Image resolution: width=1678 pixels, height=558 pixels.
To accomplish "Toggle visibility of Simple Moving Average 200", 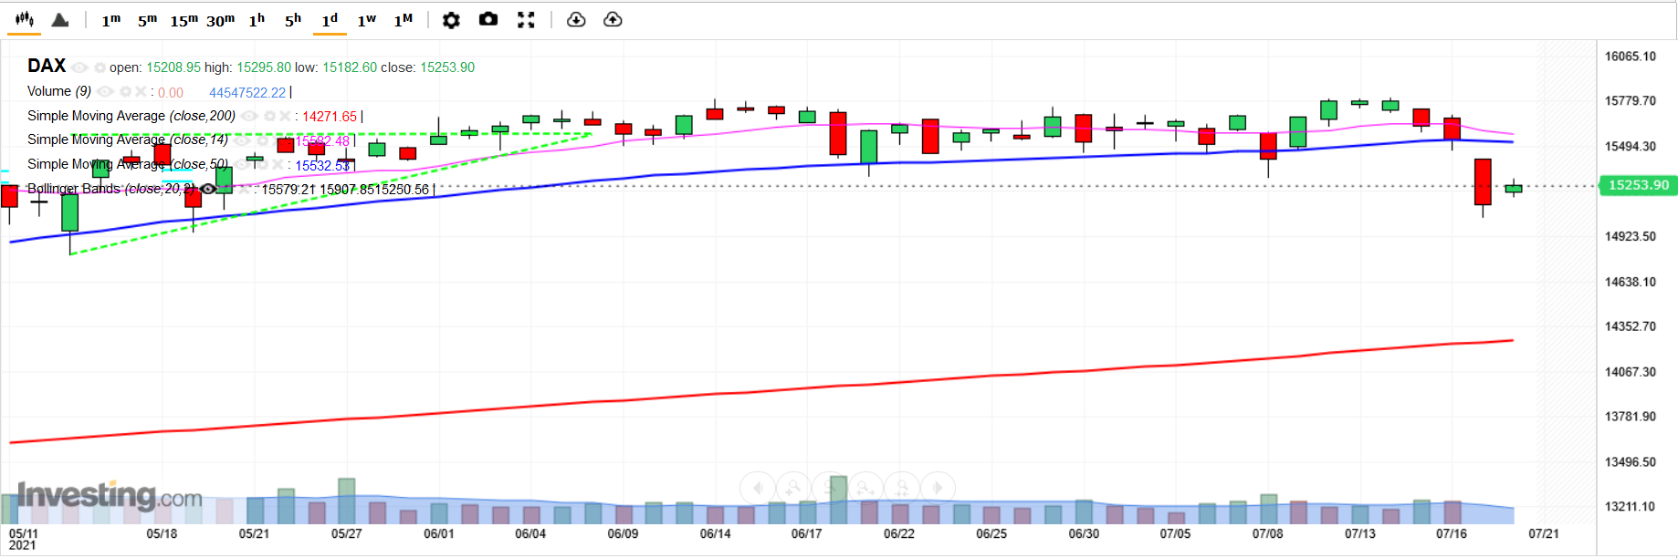I will coord(249,116).
